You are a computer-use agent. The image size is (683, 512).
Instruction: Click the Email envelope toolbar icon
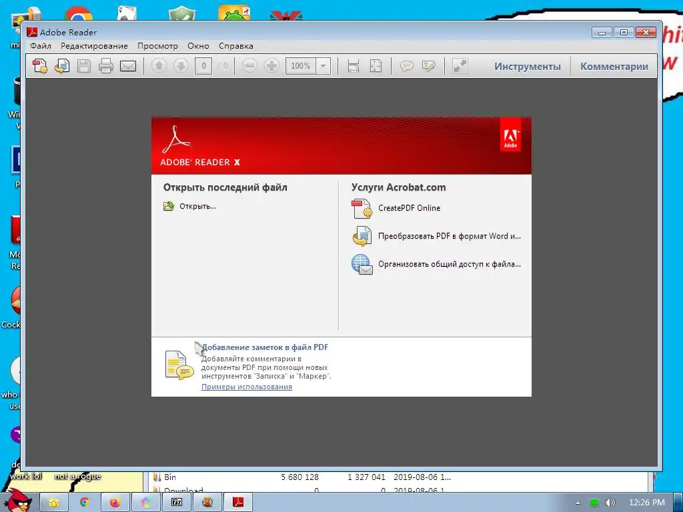(128, 66)
